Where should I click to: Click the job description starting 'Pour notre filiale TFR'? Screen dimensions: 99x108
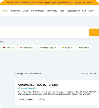58,93
